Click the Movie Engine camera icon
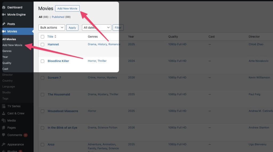This screenshot has width=273, height=152. point(4,15)
